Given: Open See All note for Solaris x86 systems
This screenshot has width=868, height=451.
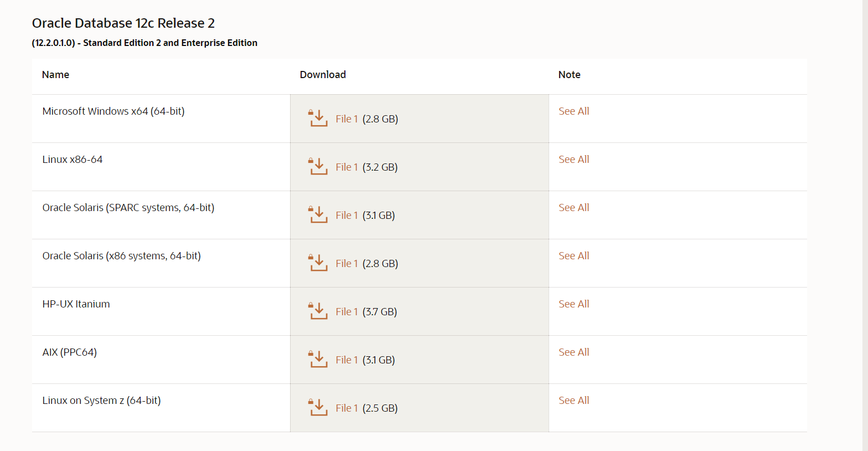Looking at the screenshot, I should click(x=573, y=256).
